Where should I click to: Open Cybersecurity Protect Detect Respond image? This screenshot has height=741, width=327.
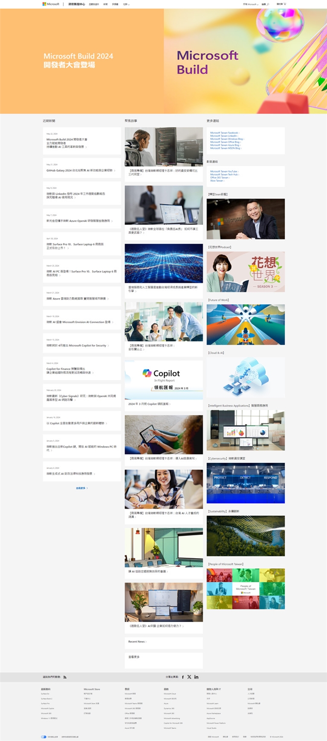pos(246,483)
